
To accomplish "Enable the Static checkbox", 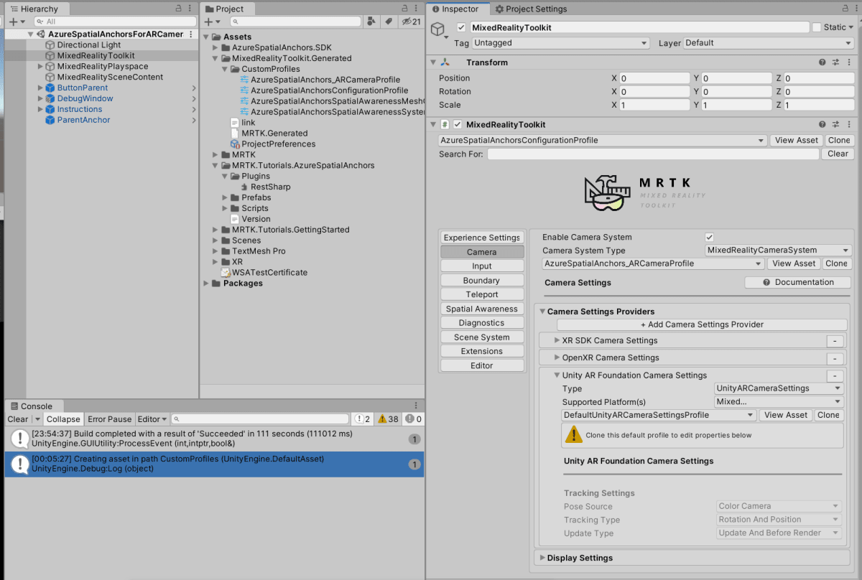I will point(817,27).
